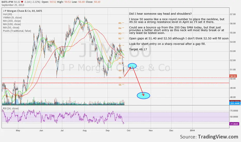Screen dimensions: 241x142
Task: Select the Pivots (Traditional, false) label
Action: (x=17, y=31)
